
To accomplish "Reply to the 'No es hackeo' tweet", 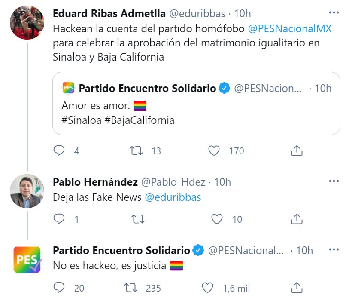I will 59,288.
